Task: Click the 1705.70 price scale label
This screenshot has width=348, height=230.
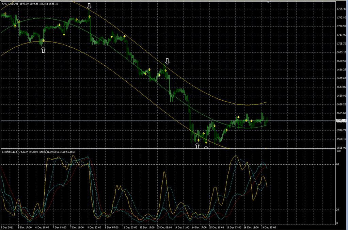Action: point(341,44)
